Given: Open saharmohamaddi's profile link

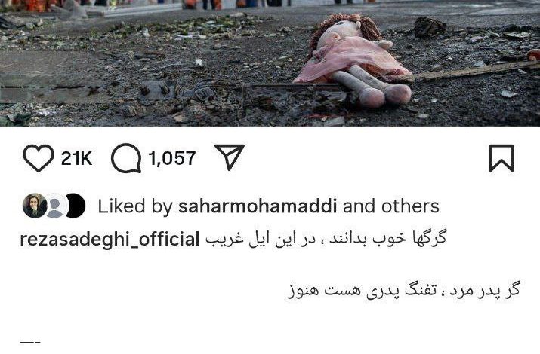Looking at the screenshot, I should tap(258, 206).
